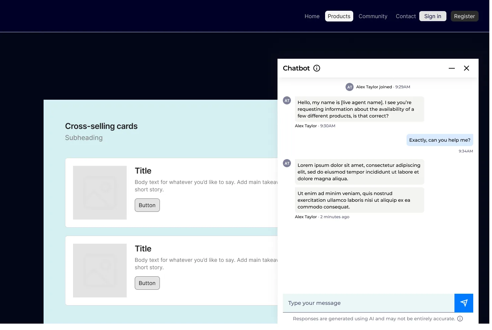Click the Register button
Screen dimensions: 492x330
(x=465, y=16)
